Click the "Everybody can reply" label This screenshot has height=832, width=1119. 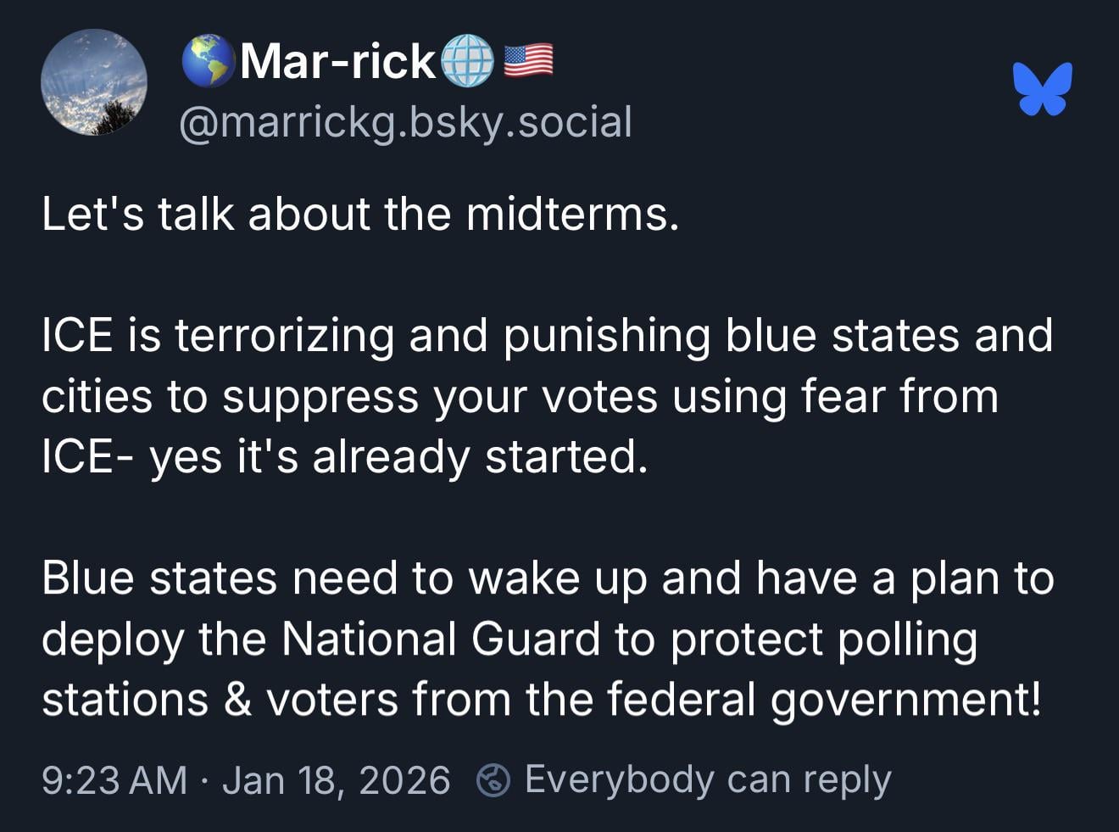pos(708,779)
